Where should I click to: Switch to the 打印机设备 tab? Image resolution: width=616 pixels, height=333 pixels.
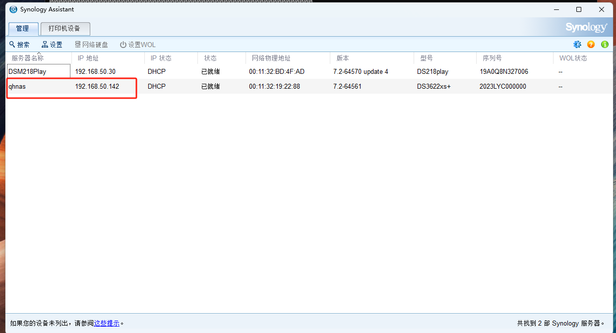pos(65,29)
